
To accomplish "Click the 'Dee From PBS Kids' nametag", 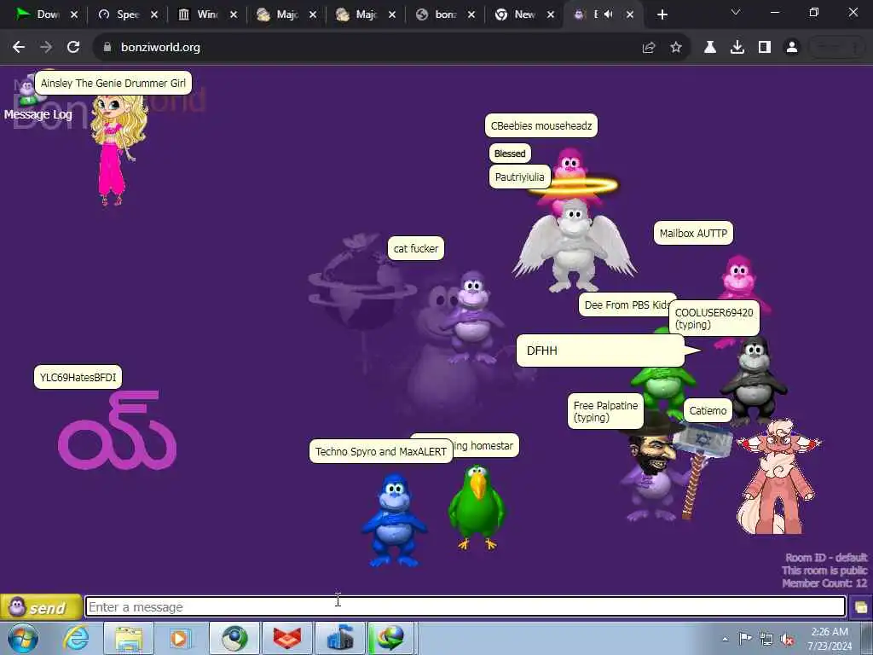I will click(627, 305).
